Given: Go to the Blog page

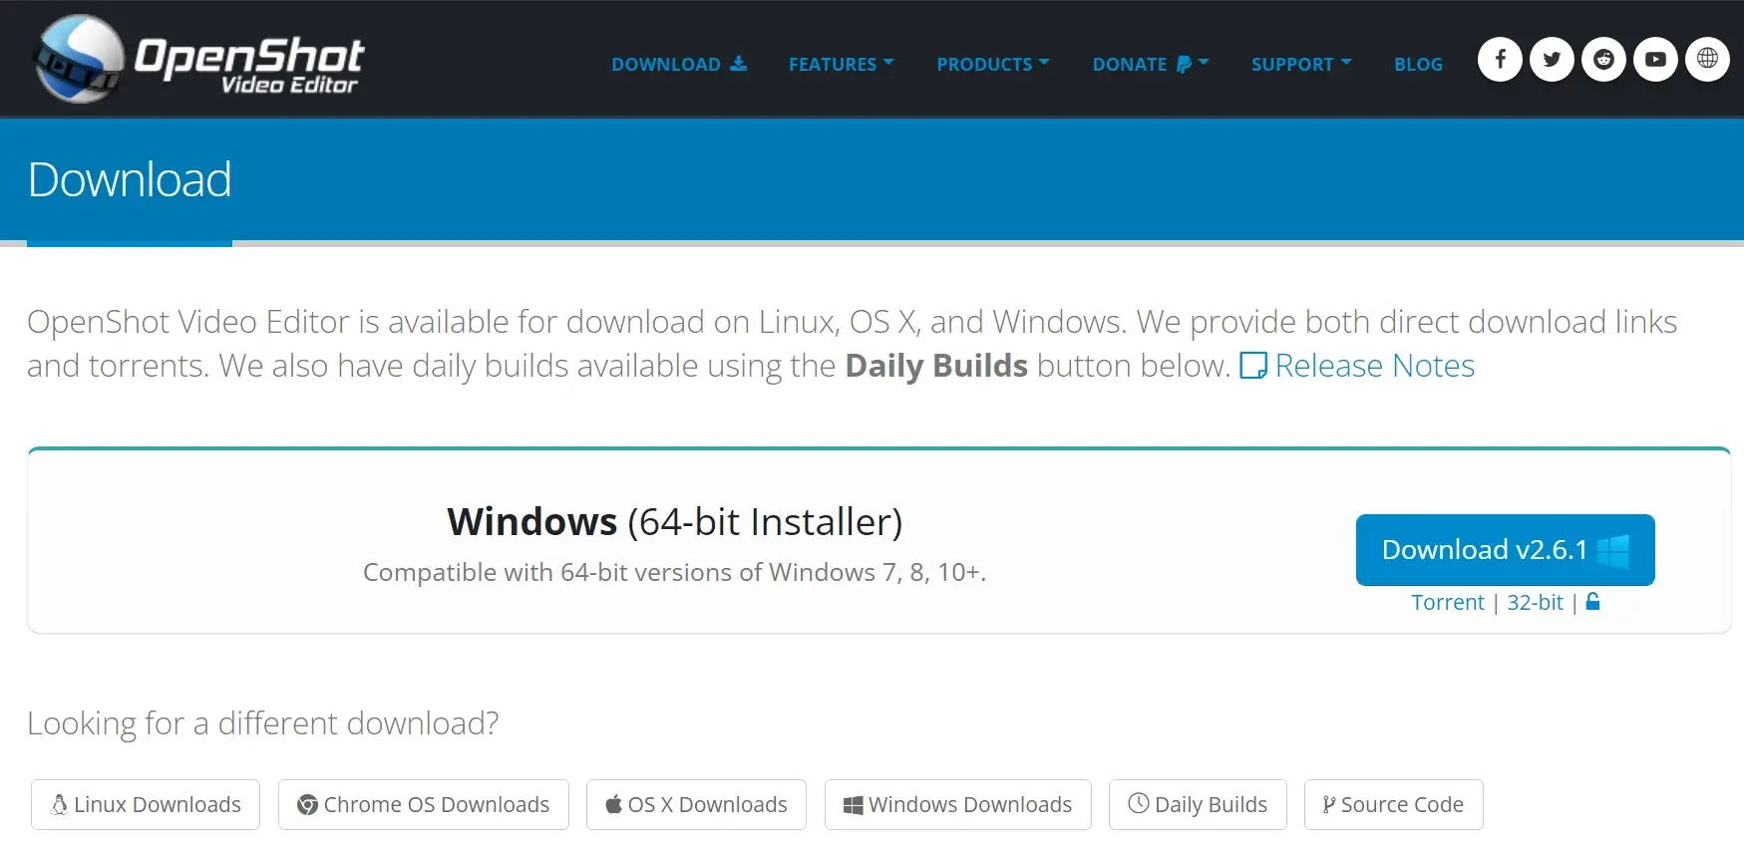Looking at the screenshot, I should click(x=1418, y=64).
